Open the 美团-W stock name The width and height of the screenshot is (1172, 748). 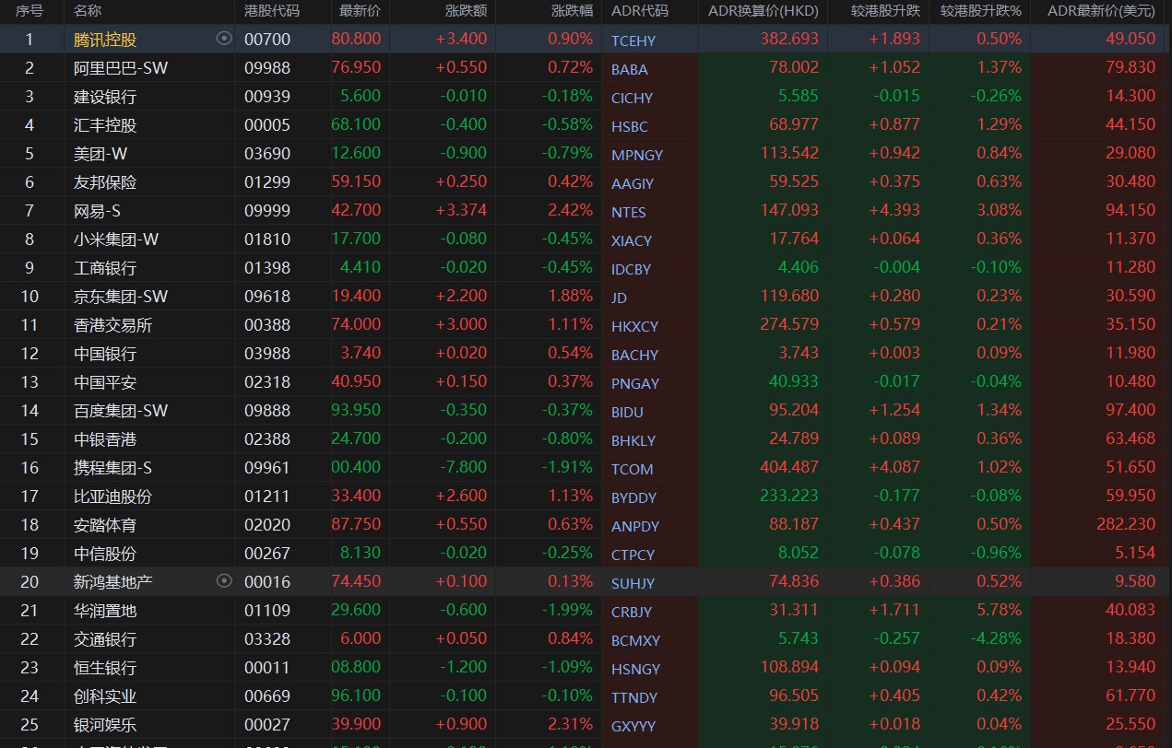[x=101, y=154]
